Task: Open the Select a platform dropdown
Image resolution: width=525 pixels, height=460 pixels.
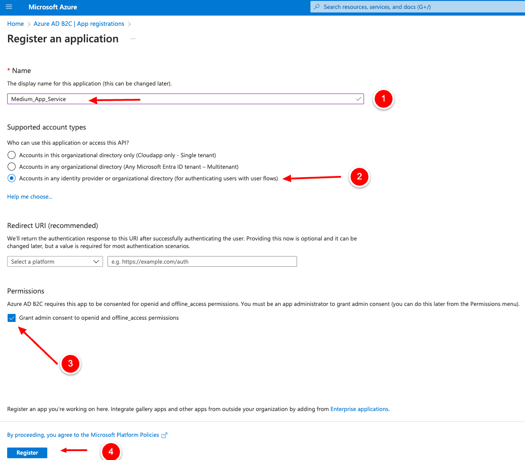Action: (55, 262)
